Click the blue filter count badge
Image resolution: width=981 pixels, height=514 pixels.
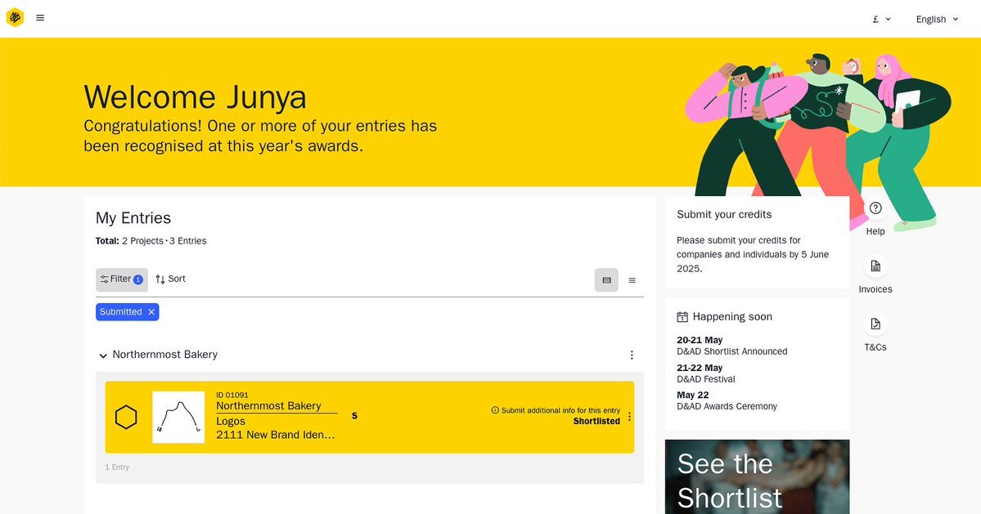point(138,279)
